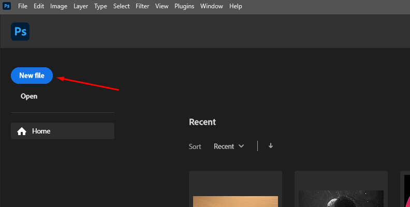Click the Recent section heading
This screenshot has width=410, height=207.
tap(202, 122)
